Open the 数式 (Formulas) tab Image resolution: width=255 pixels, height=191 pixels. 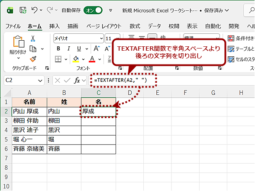(x=135, y=26)
